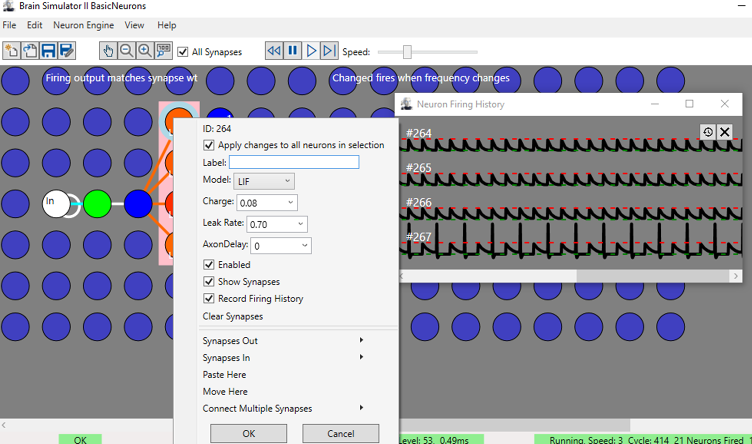This screenshot has width=752, height=444.
Task: Choose Move Here from the context menu
Action: point(225,391)
